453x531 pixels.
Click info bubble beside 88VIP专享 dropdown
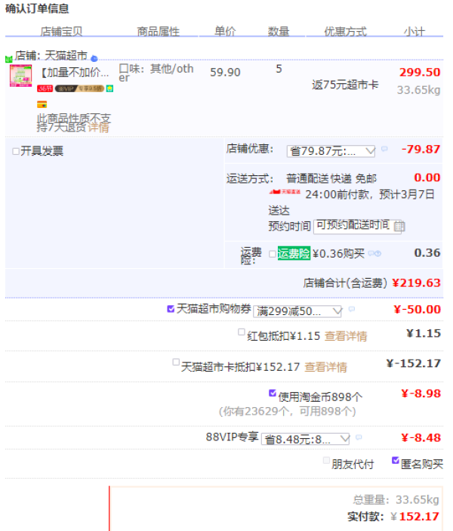click(359, 437)
